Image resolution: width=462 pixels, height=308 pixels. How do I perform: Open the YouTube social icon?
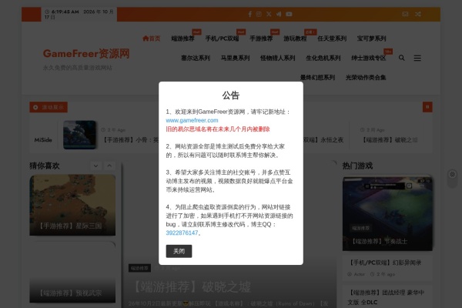tap(289, 14)
